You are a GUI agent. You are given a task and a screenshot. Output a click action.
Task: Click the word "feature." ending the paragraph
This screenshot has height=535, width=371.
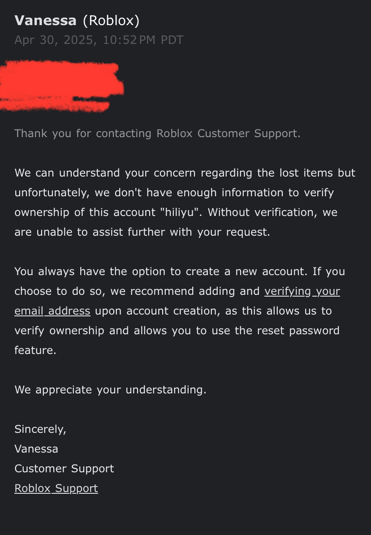(35, 350)
